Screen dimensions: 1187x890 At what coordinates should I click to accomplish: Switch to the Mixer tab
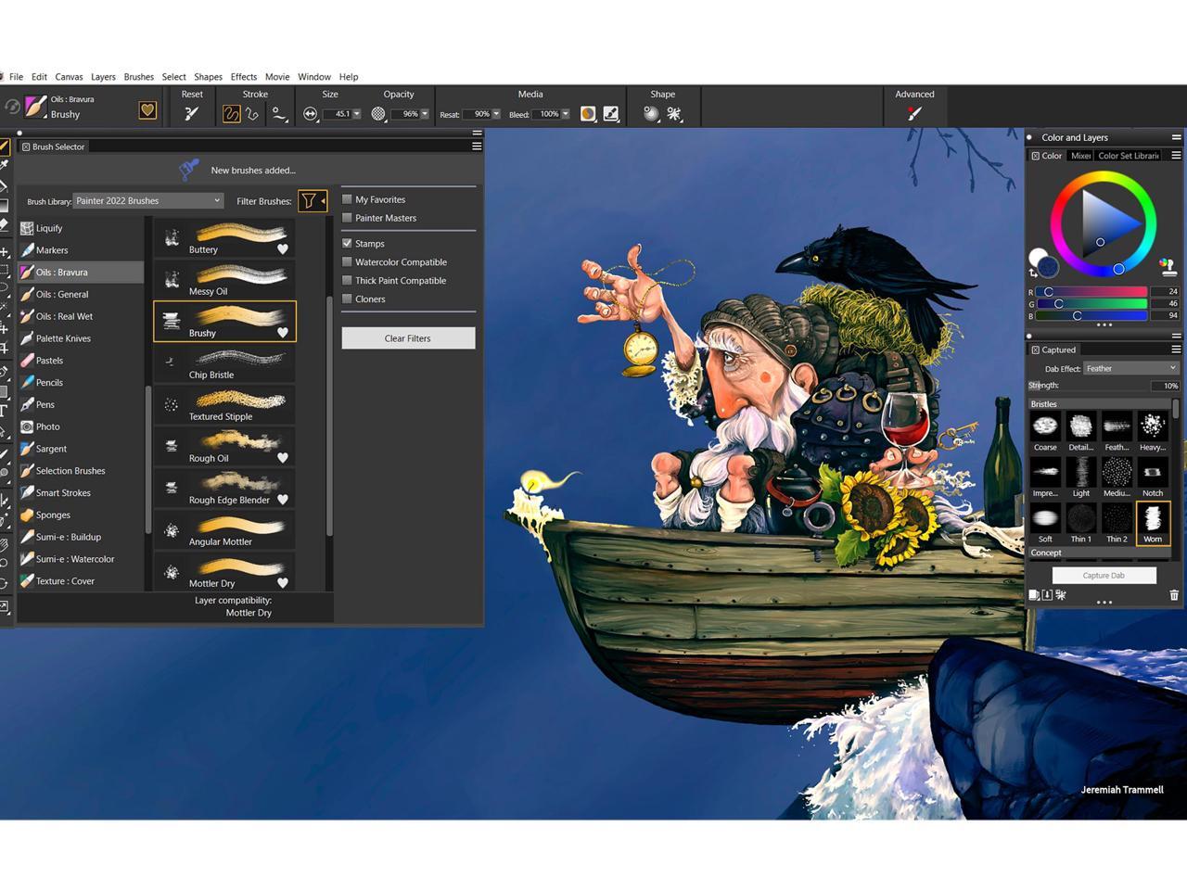click(x=1080, y=156)
